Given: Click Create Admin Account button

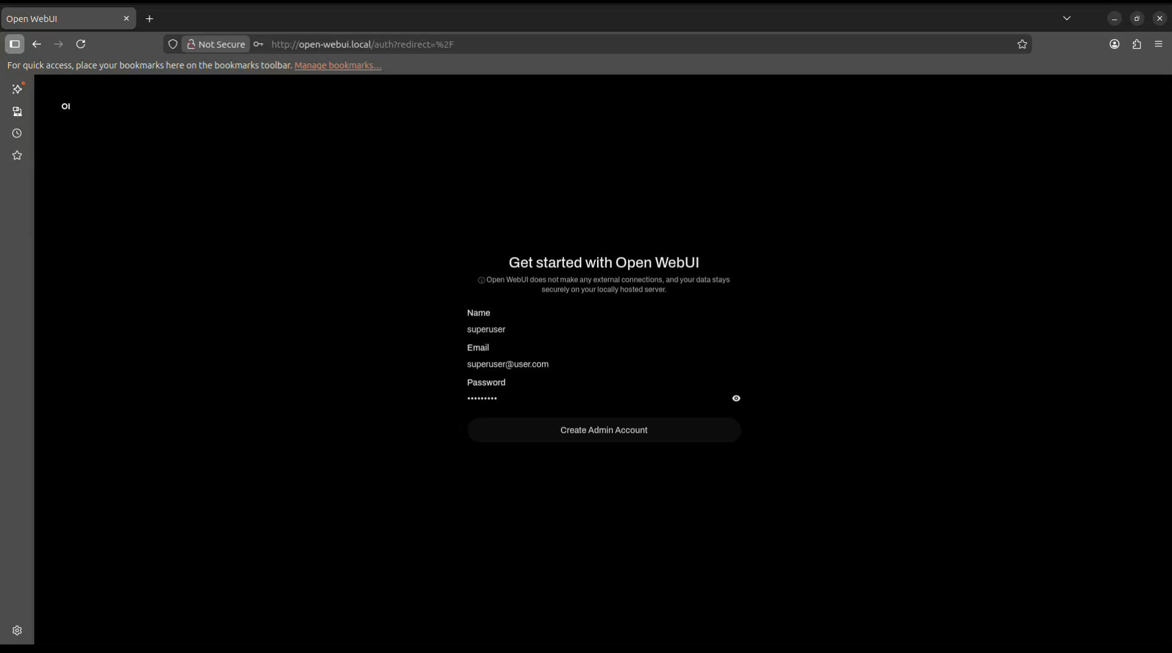Looking at the screenshot, I should tap(604, 430).
